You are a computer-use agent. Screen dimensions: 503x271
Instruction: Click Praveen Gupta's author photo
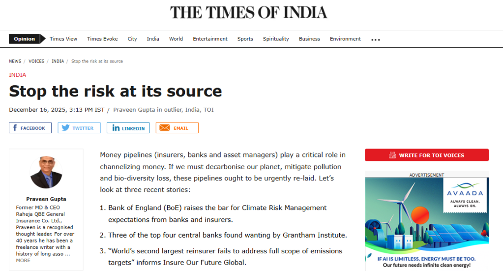point(46,172)
